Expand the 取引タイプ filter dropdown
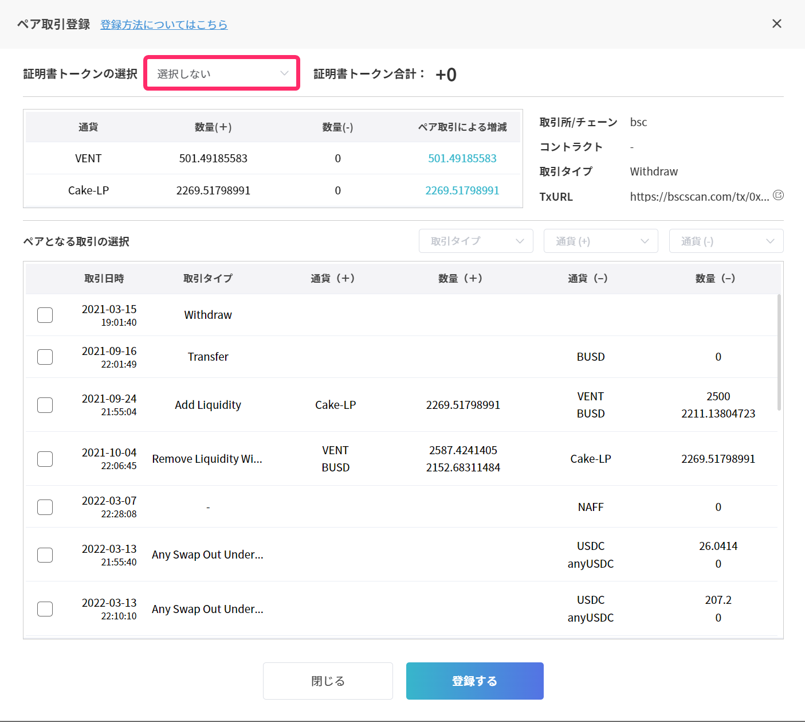805x722 pixels. [476, 241]
